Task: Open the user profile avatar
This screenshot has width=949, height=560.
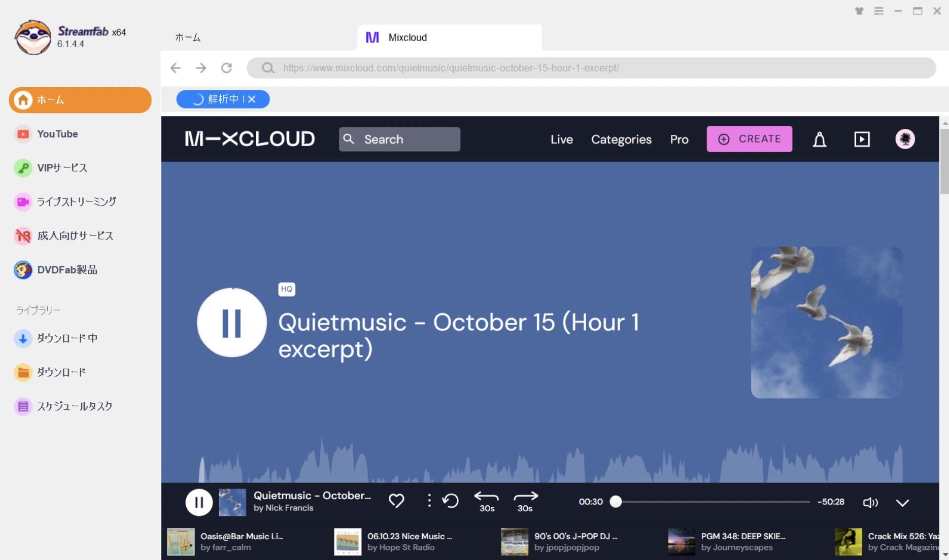Action: (x=905, y=139)
